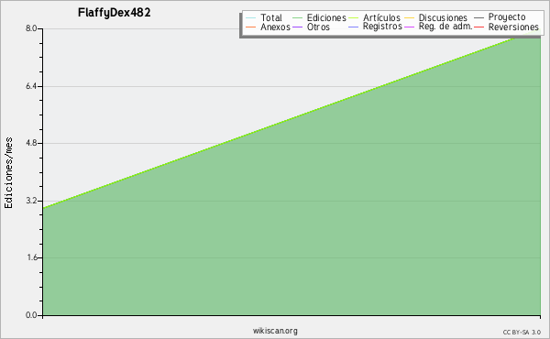Click the Total legend entry
550x339 pixels.
pyautogui.click(x=264, y=17)
